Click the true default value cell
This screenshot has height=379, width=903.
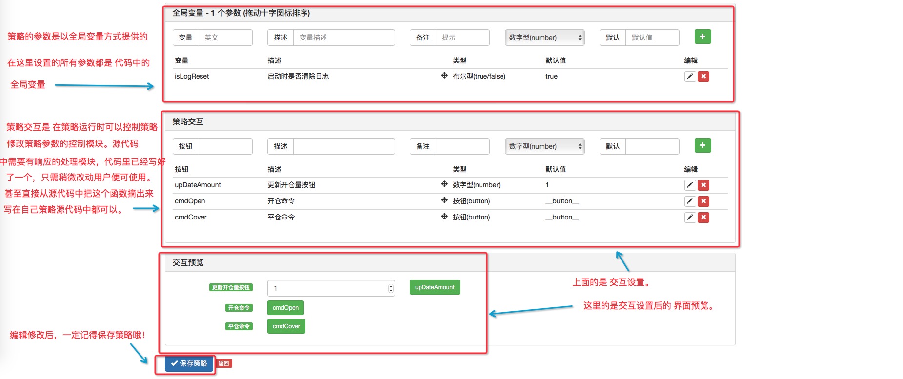[551, 76]
